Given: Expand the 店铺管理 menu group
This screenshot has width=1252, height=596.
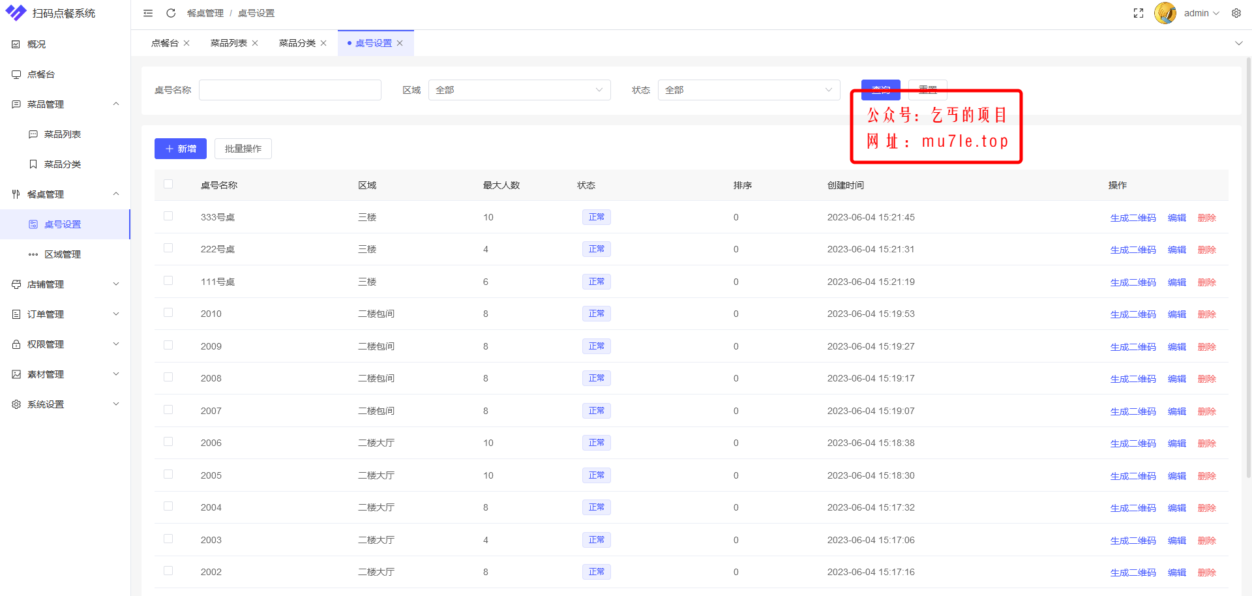Looking at the screenshot, I should 65,284.
